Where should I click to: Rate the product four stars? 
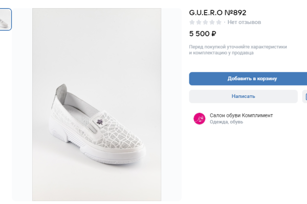212,22
